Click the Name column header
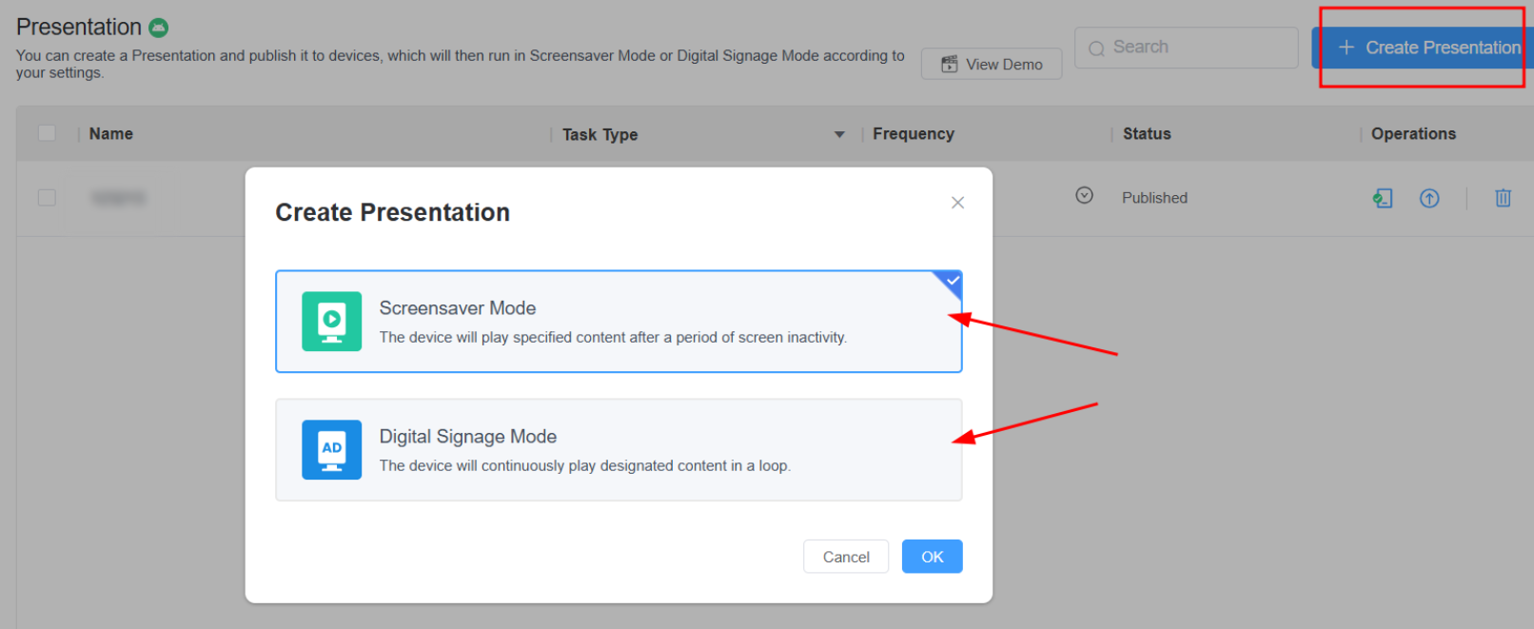 pos(111,134)
